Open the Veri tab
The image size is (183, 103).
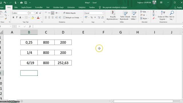[x=48, y=7]
